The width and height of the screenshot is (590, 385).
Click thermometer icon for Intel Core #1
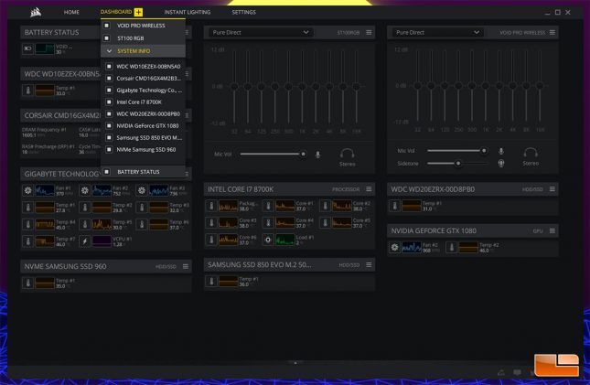268,206
